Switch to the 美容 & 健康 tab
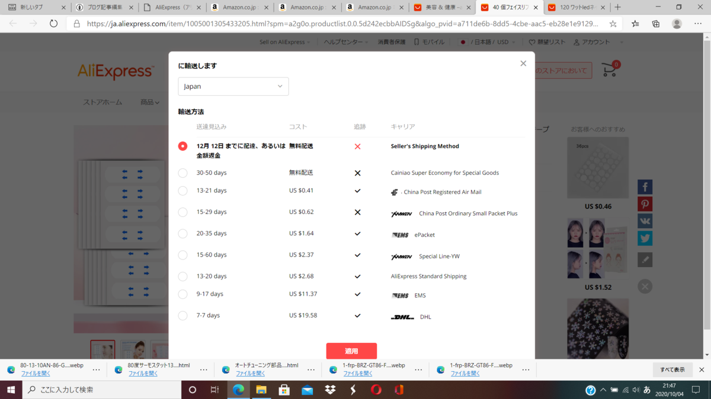711x399 pixels. [442, 8]
